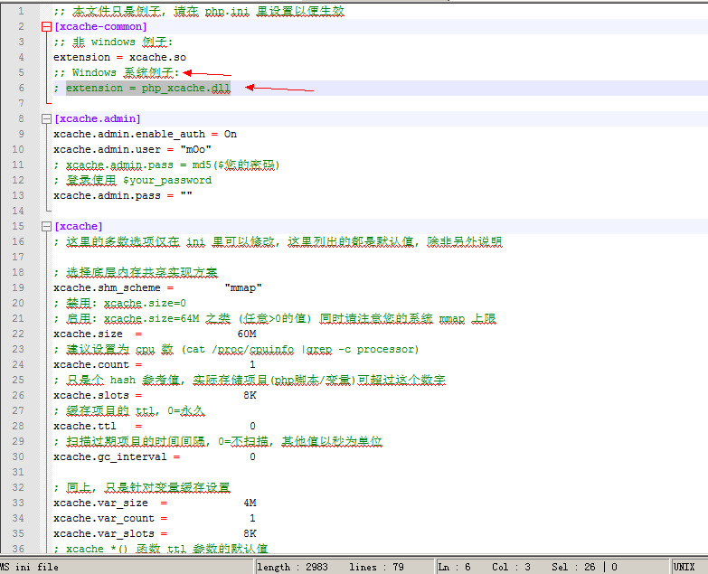
Task: Collapse the [xcache] section fold marker
Action: pyautogui.click(x=46, y=226)
